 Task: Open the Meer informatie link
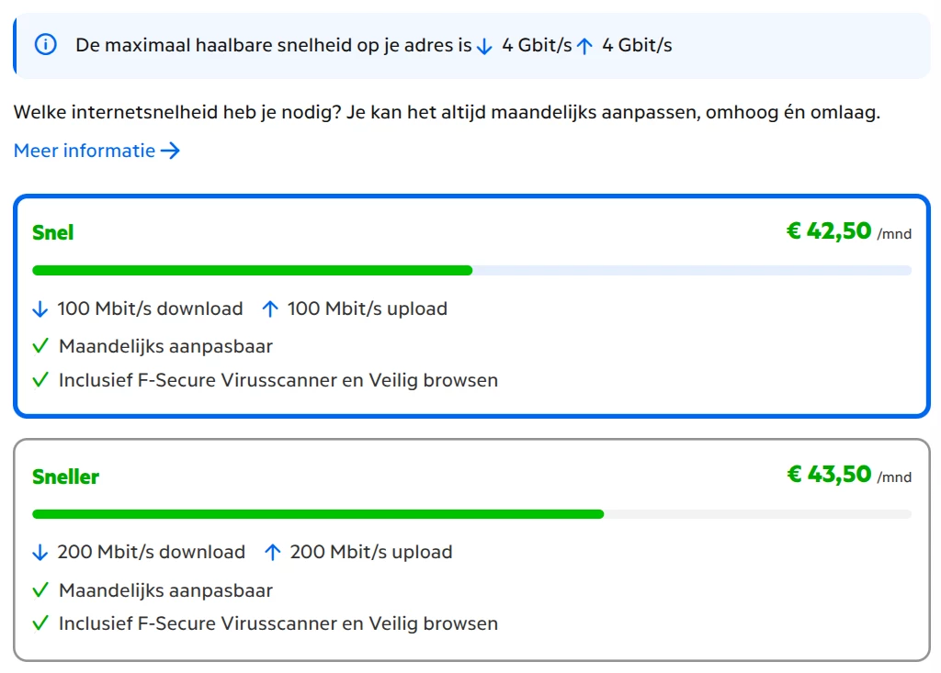click(x=96, y=151)
